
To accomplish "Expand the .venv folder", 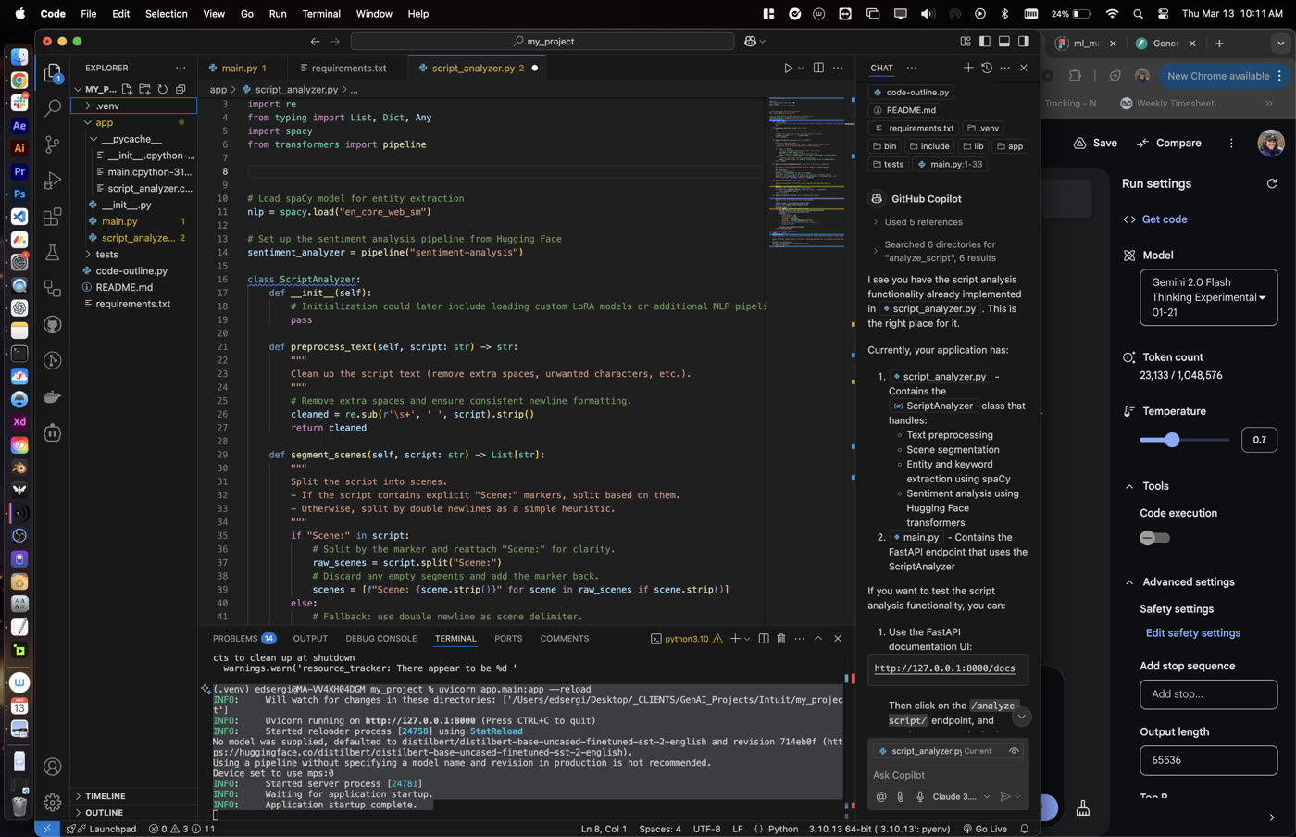I will point(134,106).
